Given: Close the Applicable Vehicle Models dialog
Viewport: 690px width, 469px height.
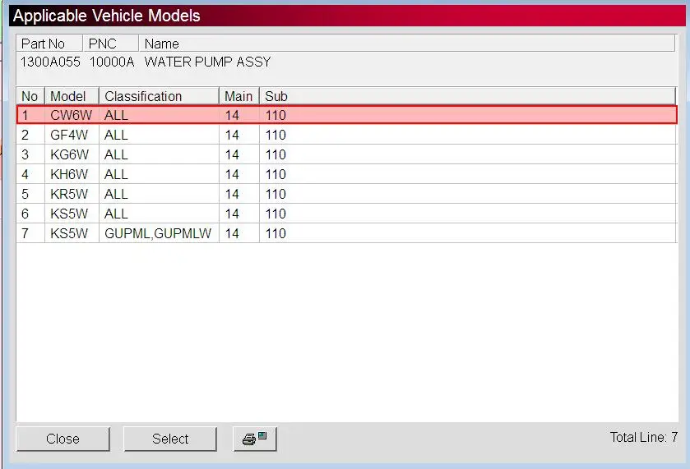Looking at the screenshot, I should click(63, 439).
